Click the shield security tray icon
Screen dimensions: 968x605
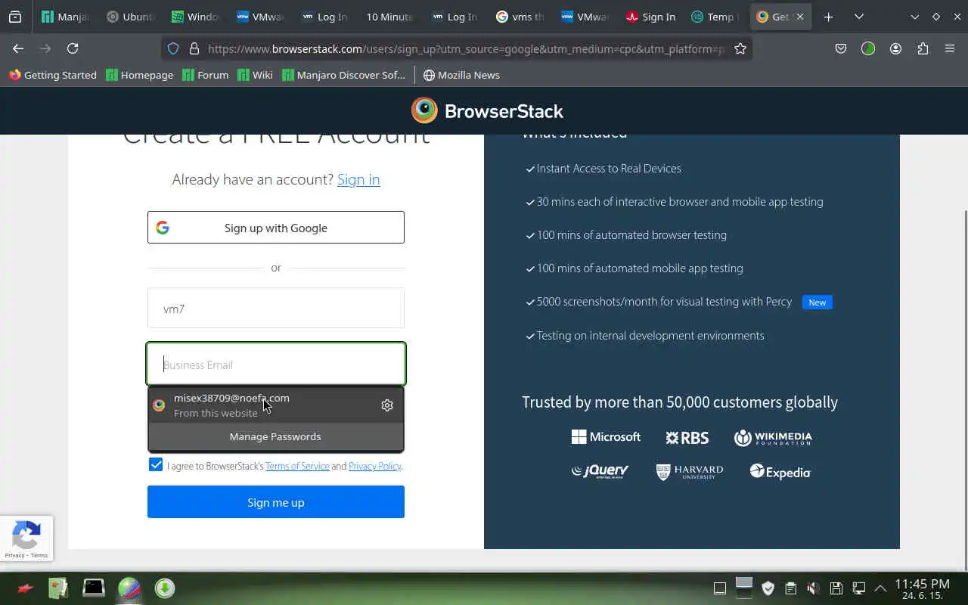(x=768, y=588)
